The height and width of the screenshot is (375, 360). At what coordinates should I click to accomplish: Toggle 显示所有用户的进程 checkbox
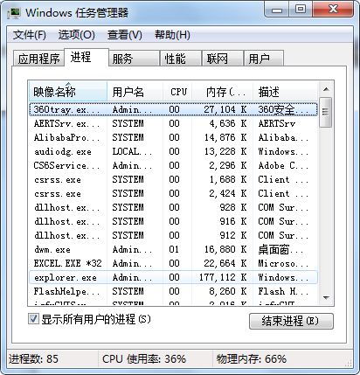point(33,319)
